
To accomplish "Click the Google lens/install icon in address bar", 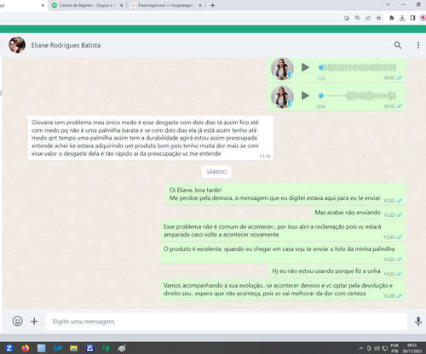I will [347, 18].
